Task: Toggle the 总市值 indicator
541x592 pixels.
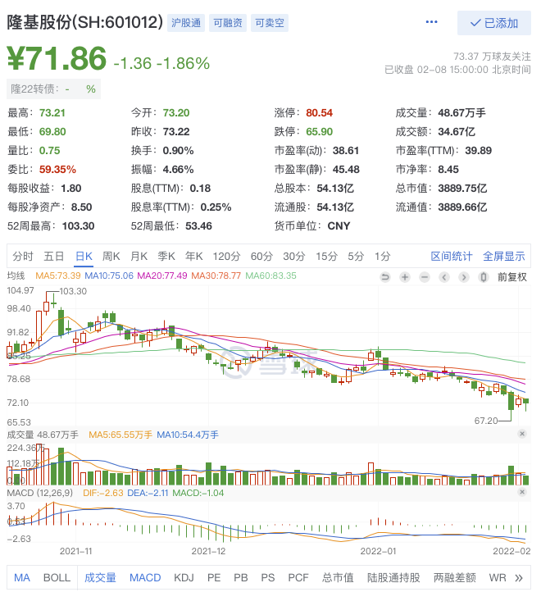Action: [x=338, y=578]
